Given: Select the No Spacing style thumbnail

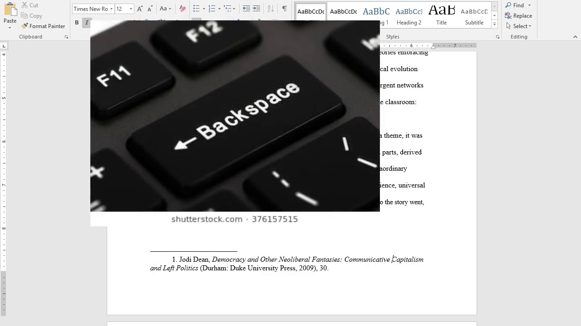Looking at the screenshot, I should tap(343, 12).
